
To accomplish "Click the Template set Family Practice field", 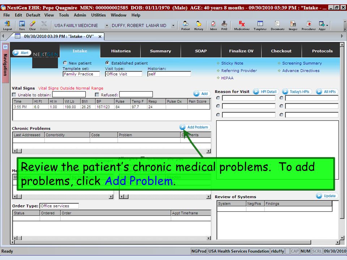I will 81,74.
